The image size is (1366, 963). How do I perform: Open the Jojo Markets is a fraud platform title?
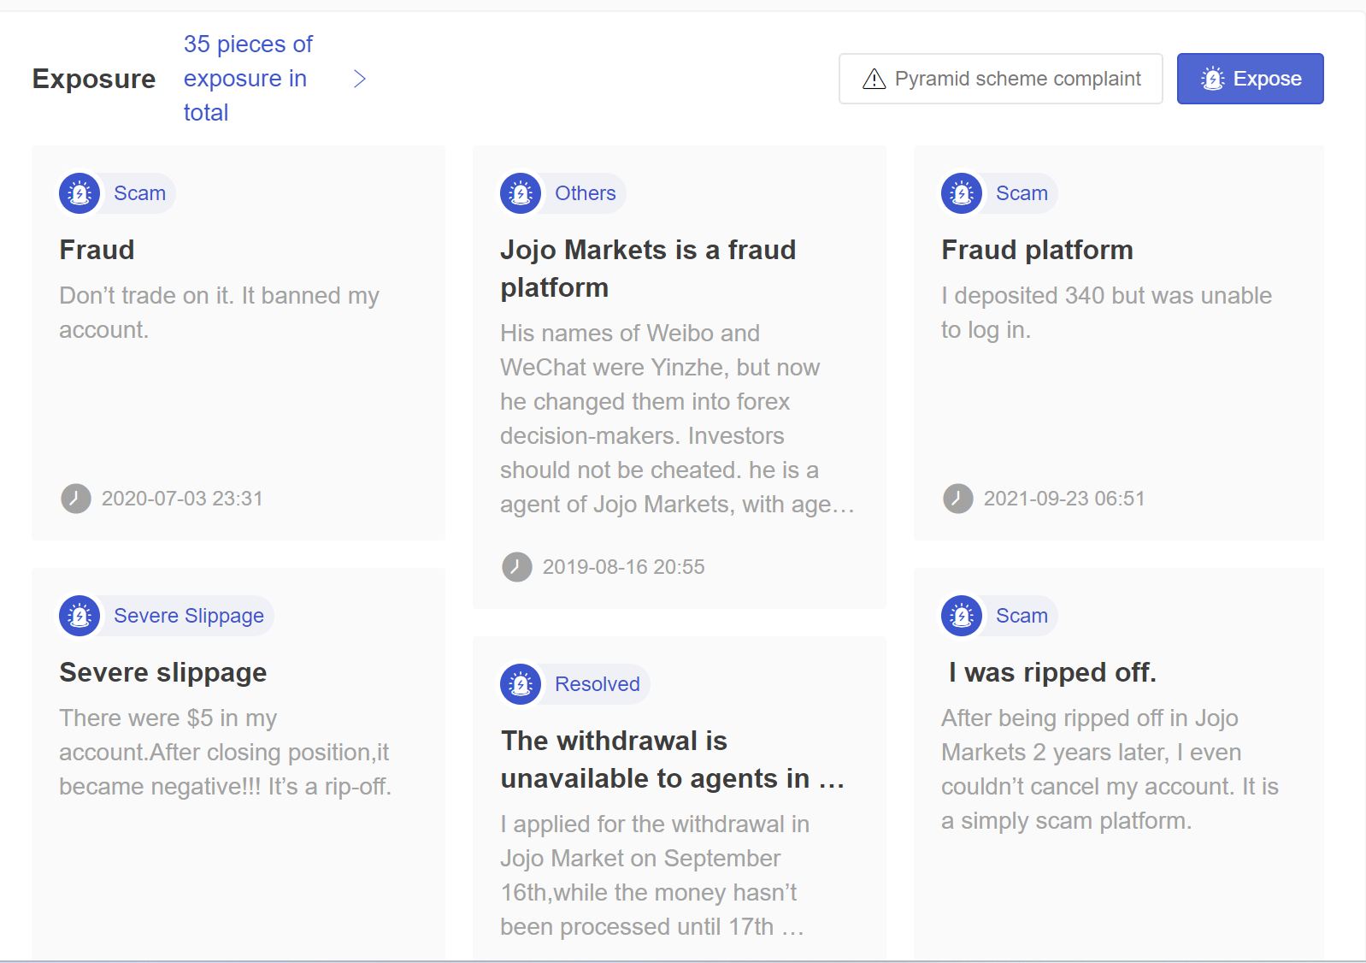click(648, 269)
